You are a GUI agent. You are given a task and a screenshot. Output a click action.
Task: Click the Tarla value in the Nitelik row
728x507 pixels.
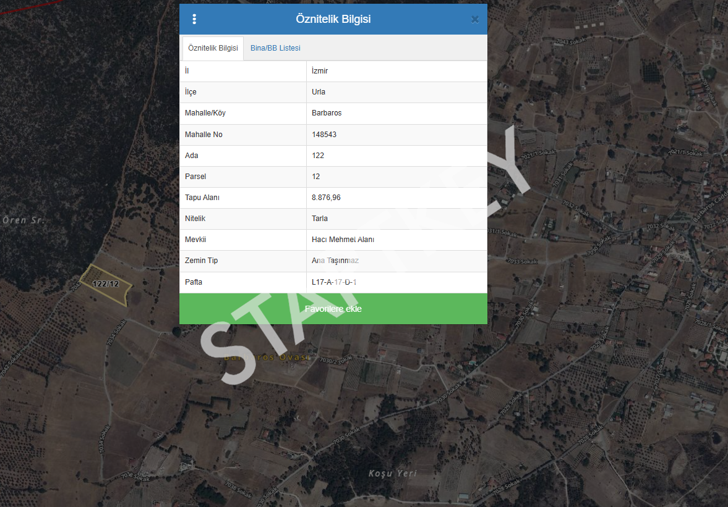click(x=320, y=219)
